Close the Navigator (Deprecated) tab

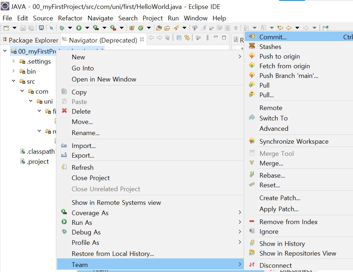click(x=142, y=39)
